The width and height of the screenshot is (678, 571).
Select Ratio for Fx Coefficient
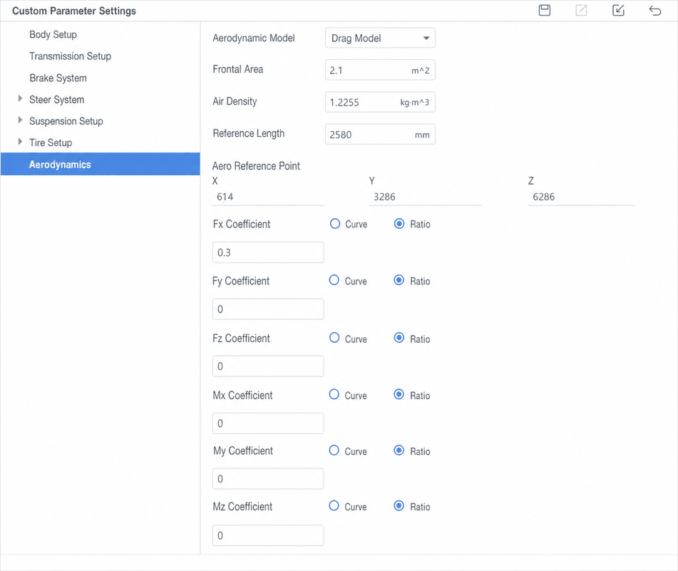[399, 223]
